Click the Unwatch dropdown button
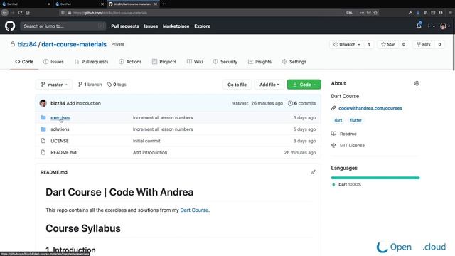Image resolution: width=455 pixels, height=256 pixels. [347, 44]
